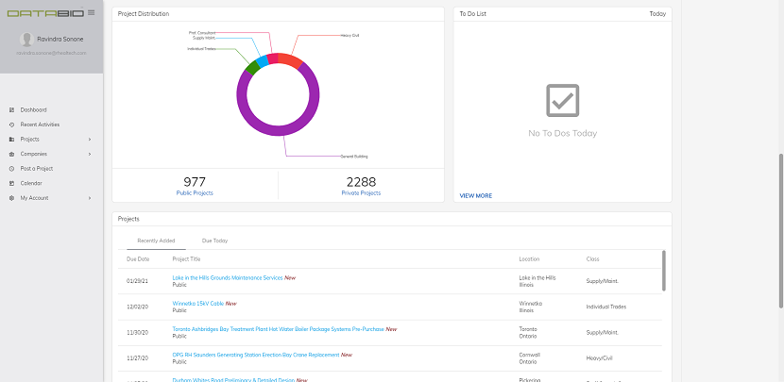Switch to the Due Today tab
The width and height of the screenshot is (784, 382).
coord(214,241)
